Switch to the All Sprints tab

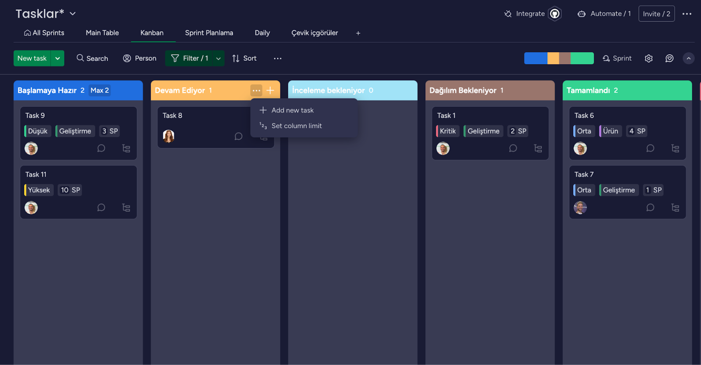tap(44, 33)
